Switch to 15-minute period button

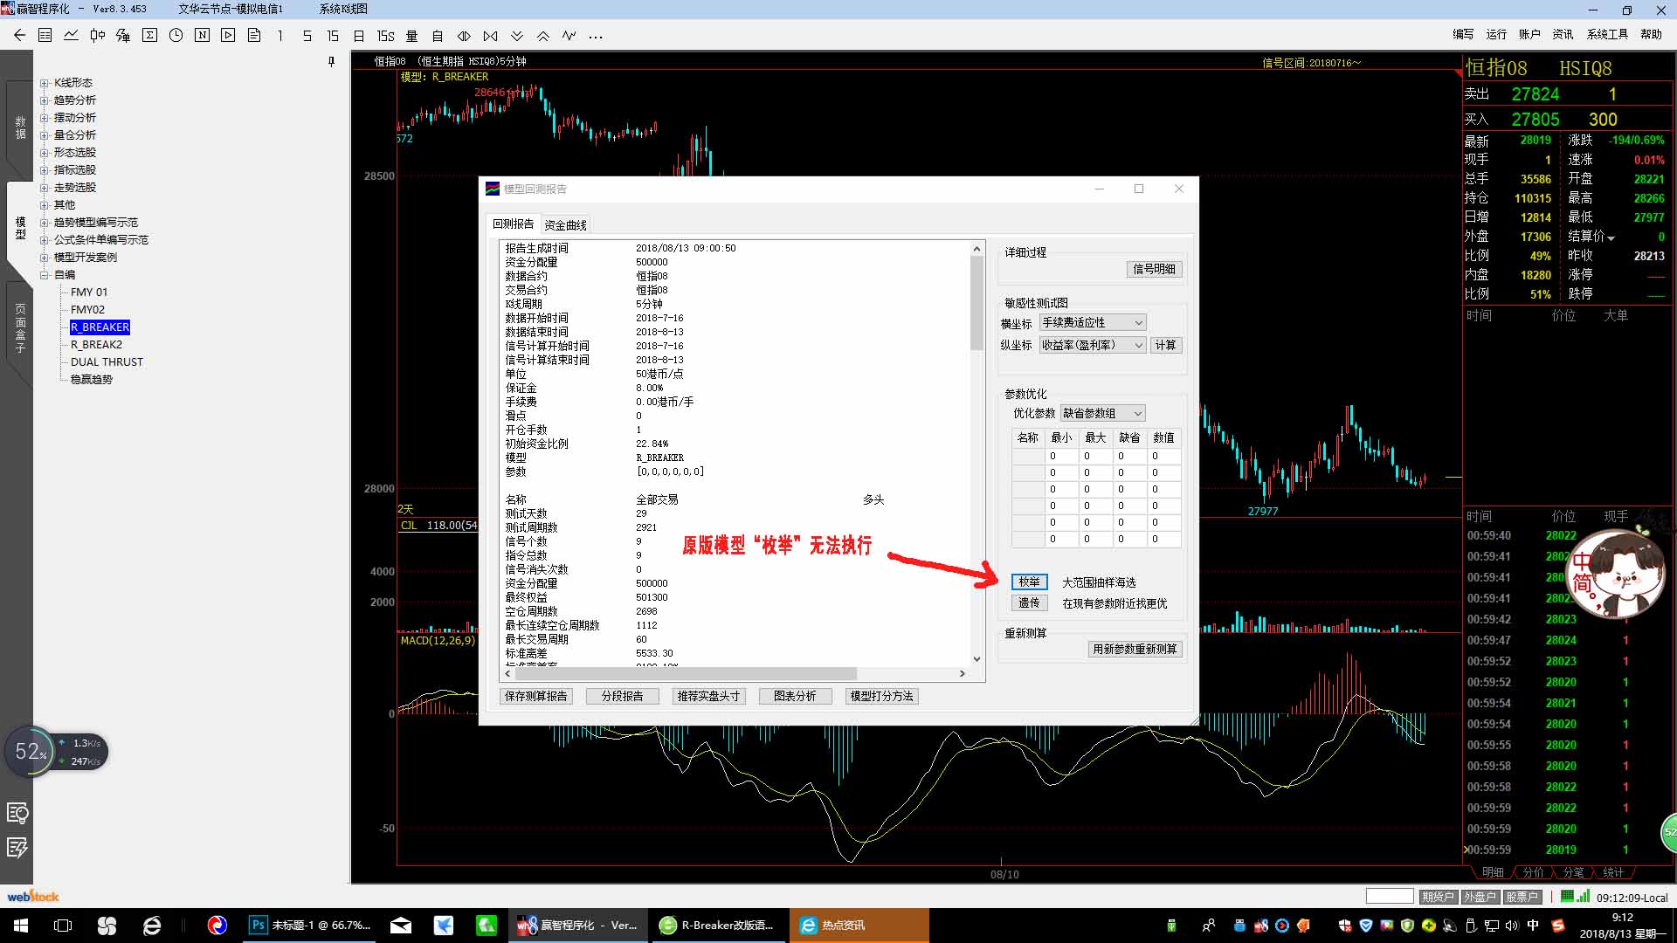tap(333, 36)
